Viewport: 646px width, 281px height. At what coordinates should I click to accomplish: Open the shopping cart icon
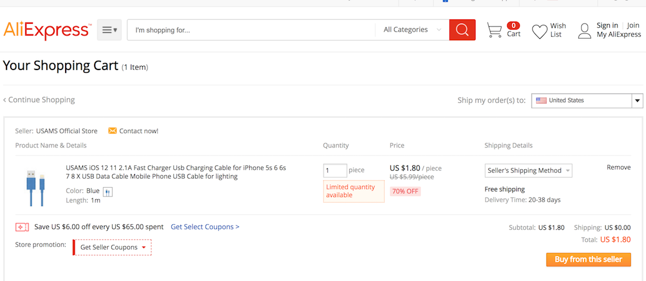tap(494, 30)
